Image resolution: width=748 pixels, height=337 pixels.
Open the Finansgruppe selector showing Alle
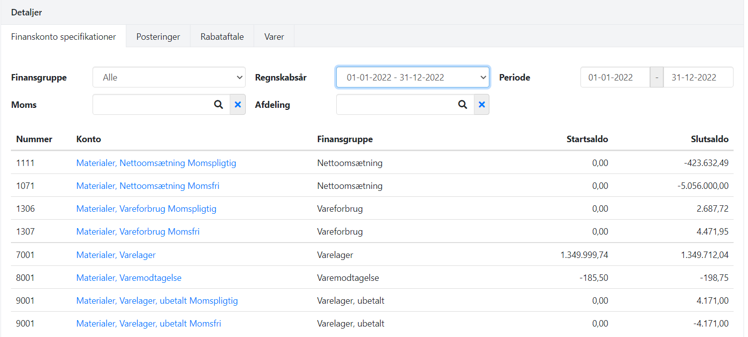pyautogui.click(x=164, y=77)
